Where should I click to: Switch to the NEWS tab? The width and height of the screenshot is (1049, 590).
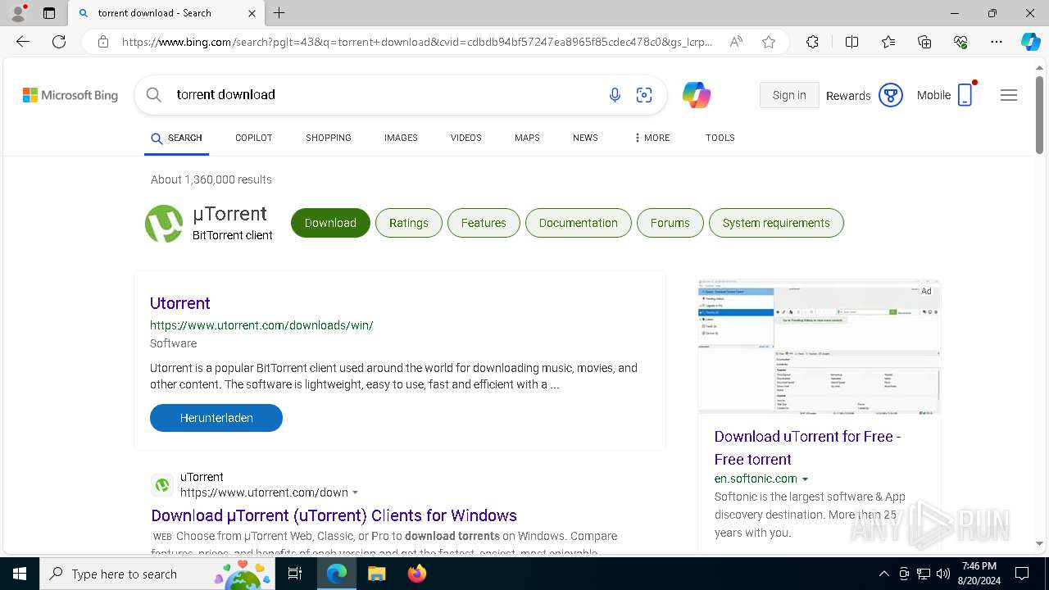coord(585,138)
